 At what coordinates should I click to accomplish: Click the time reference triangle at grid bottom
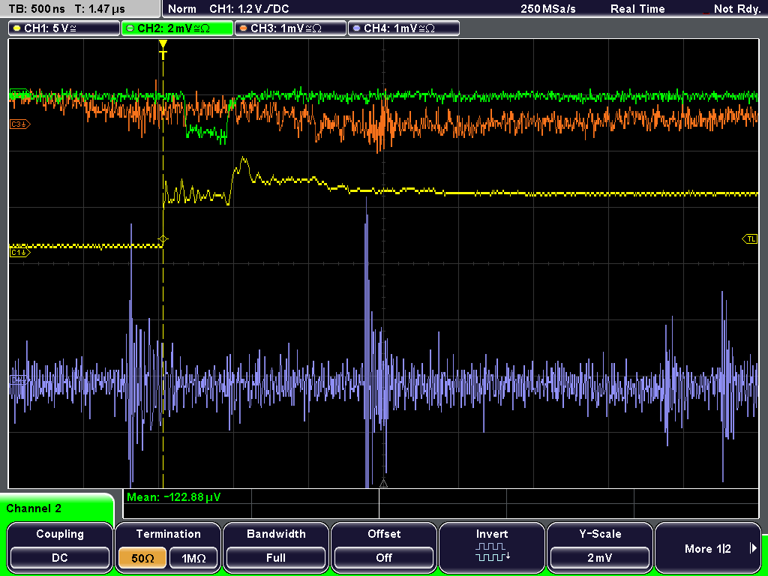pos(383,483)
